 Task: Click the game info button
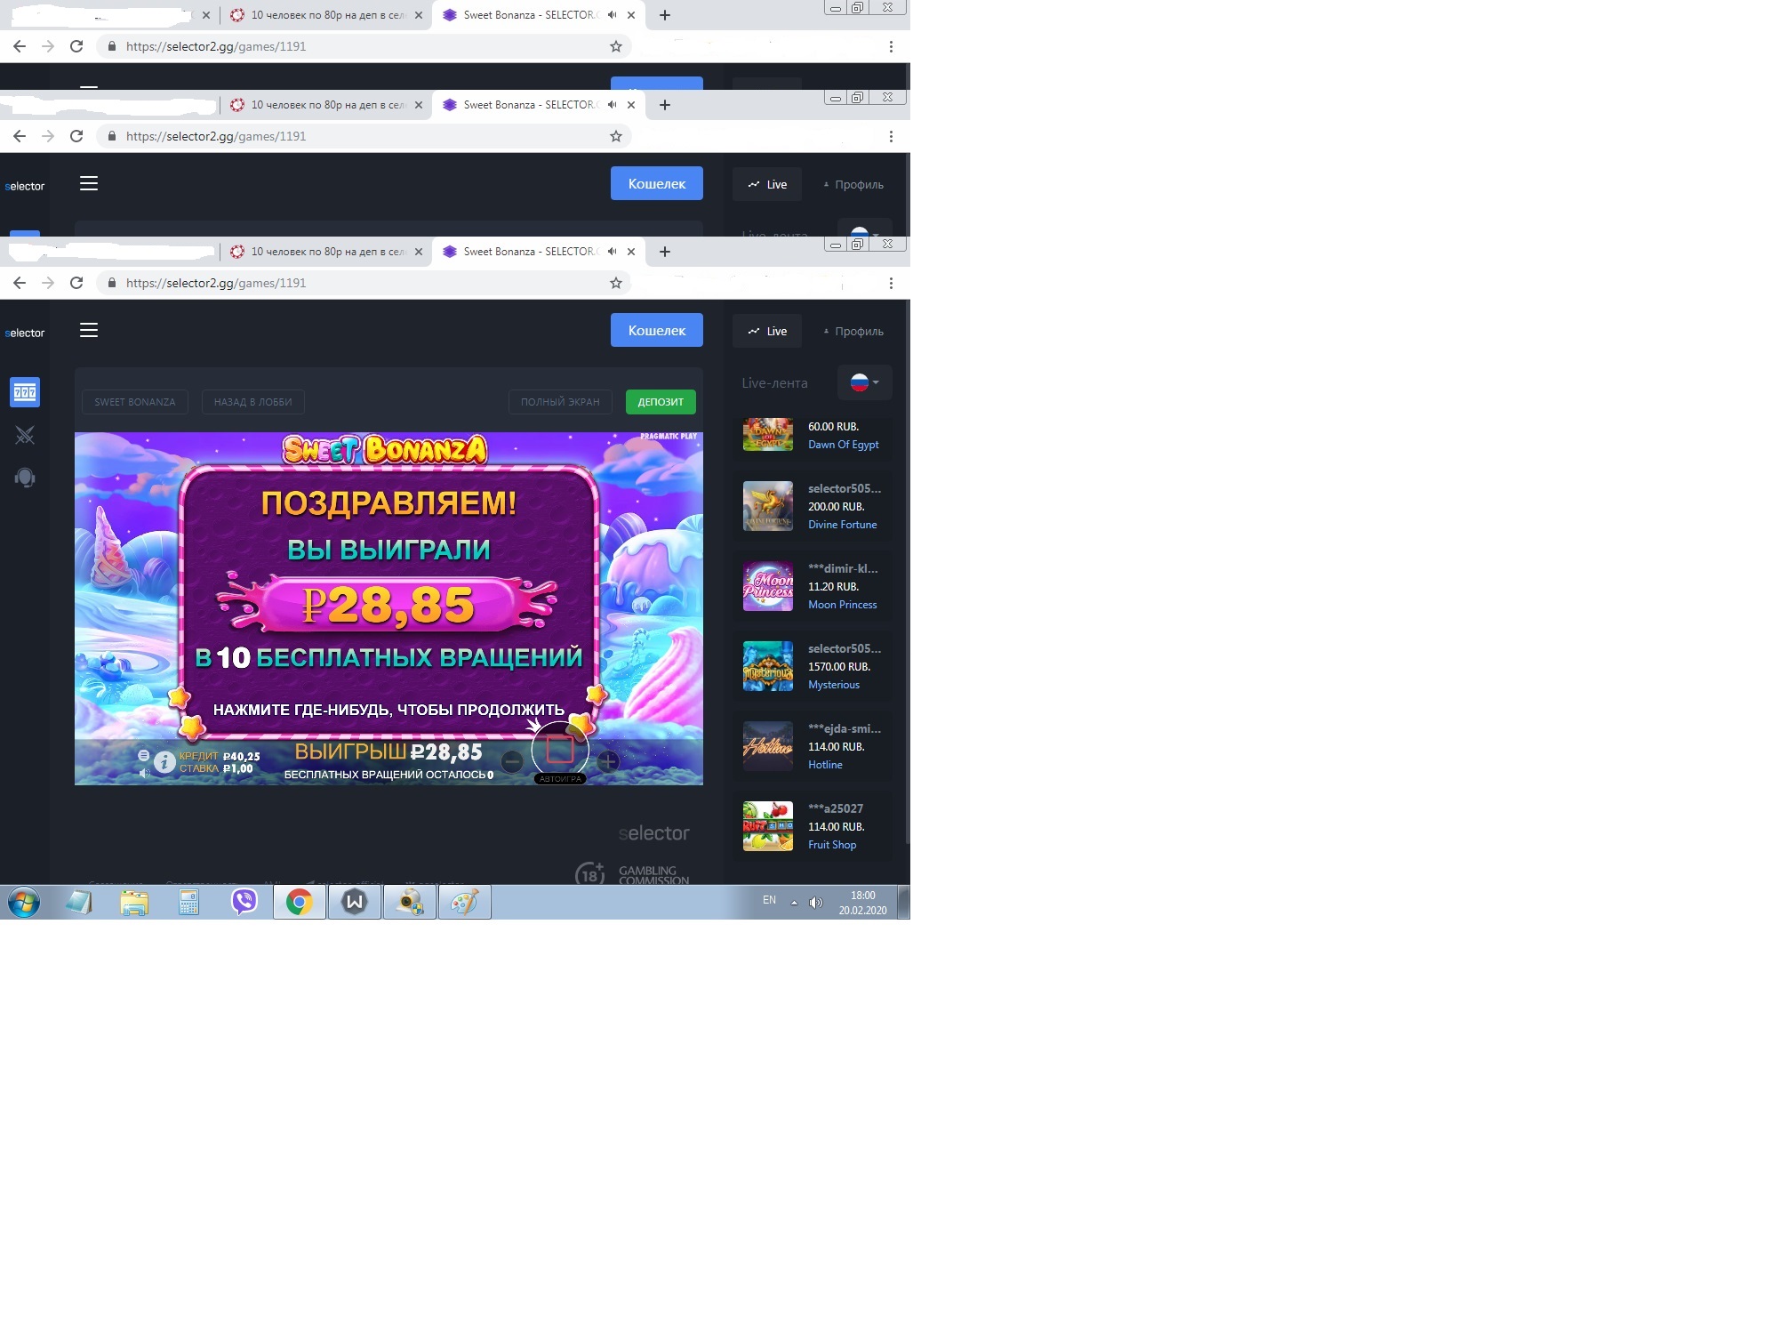(x=164, y=762)
